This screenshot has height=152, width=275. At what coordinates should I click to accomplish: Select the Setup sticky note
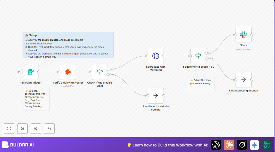(x=68, y=45)
